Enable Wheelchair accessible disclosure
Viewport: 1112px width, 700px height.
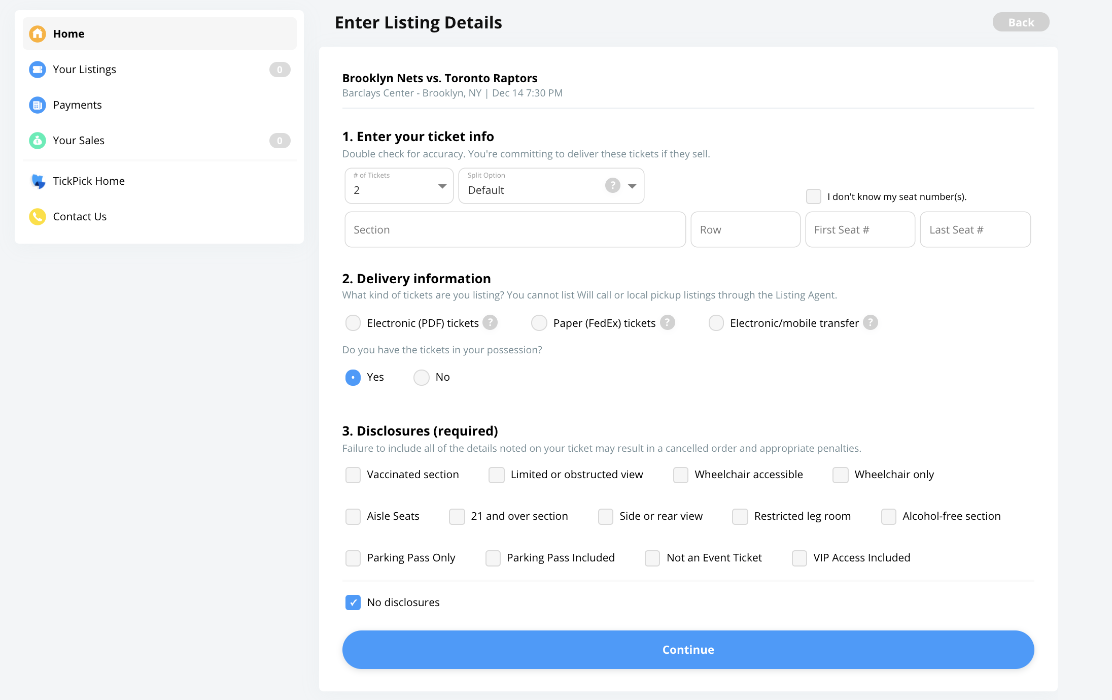tap(681, 474)
